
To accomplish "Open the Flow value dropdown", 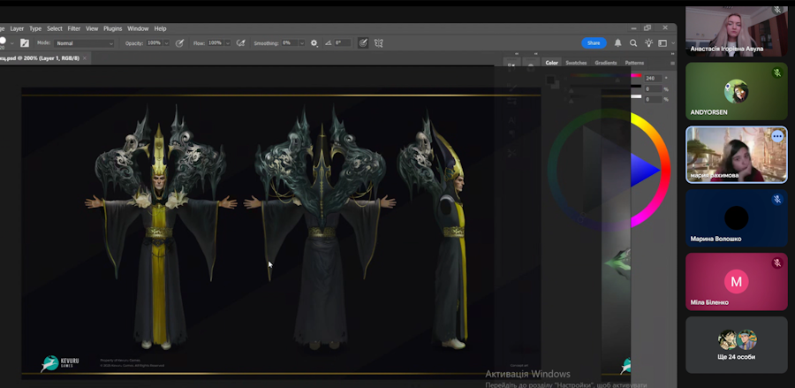I will click(227, 42).
